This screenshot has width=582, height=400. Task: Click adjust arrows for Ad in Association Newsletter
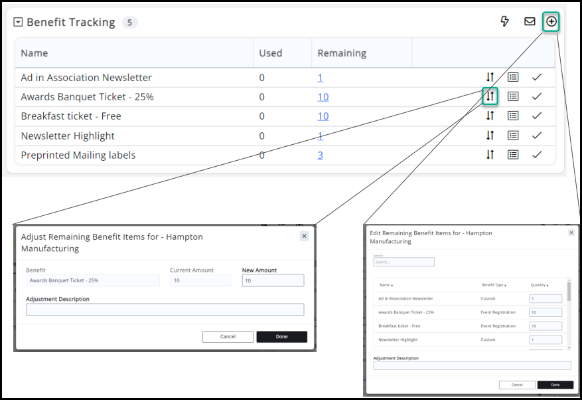(x=490, y=77)
